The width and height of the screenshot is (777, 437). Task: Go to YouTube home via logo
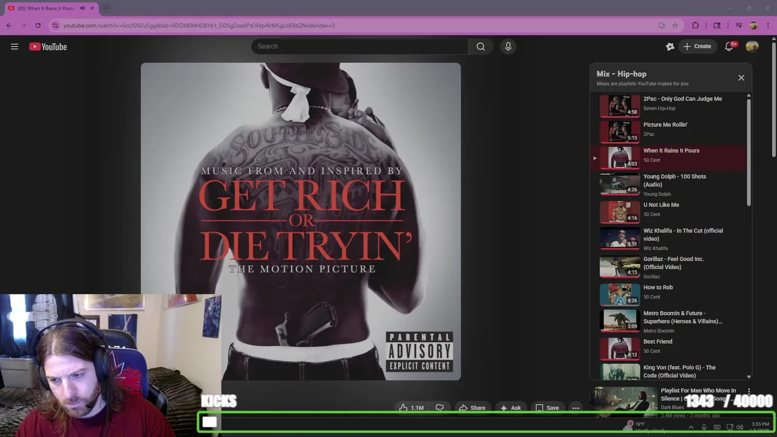[x=48, y=47]
